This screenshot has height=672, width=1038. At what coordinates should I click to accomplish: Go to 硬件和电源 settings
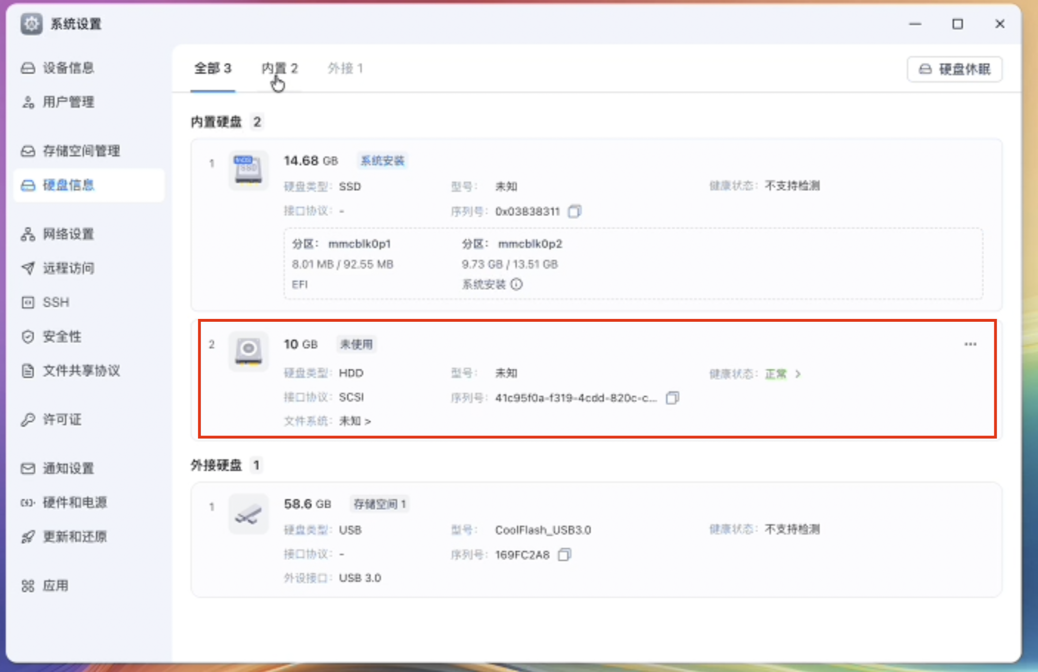coord(75,502)
